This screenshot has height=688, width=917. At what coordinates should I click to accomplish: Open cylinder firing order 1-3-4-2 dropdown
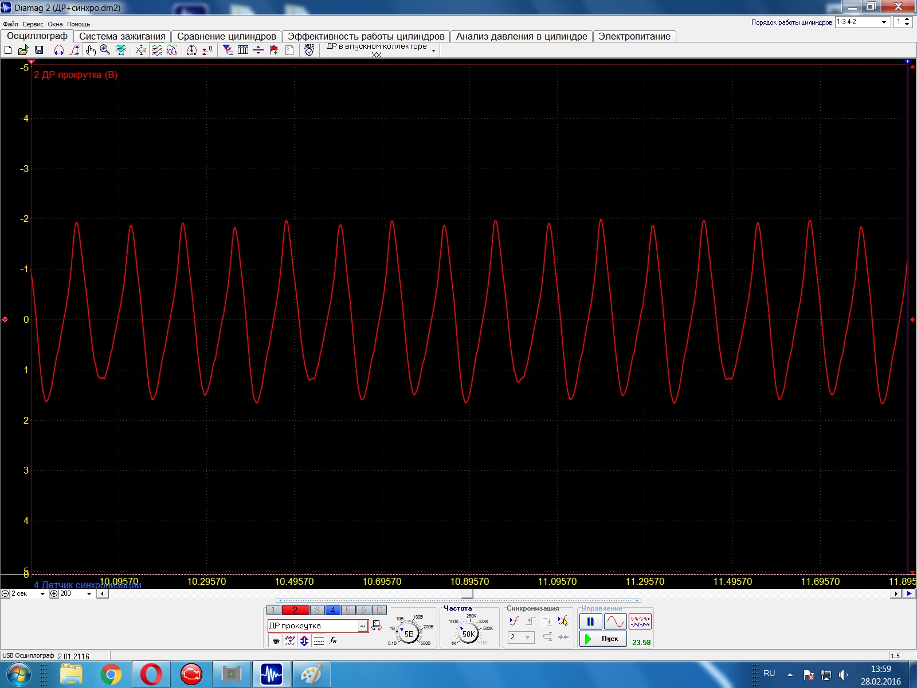862,22
